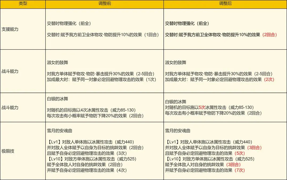Click 物防下降20% line in 调整后 column
This screenshot has width=287, height=180.
coord(213,113)
